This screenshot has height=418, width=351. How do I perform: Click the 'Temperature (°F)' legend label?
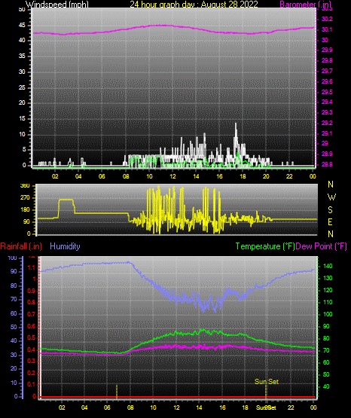click(x=265, y=246)
